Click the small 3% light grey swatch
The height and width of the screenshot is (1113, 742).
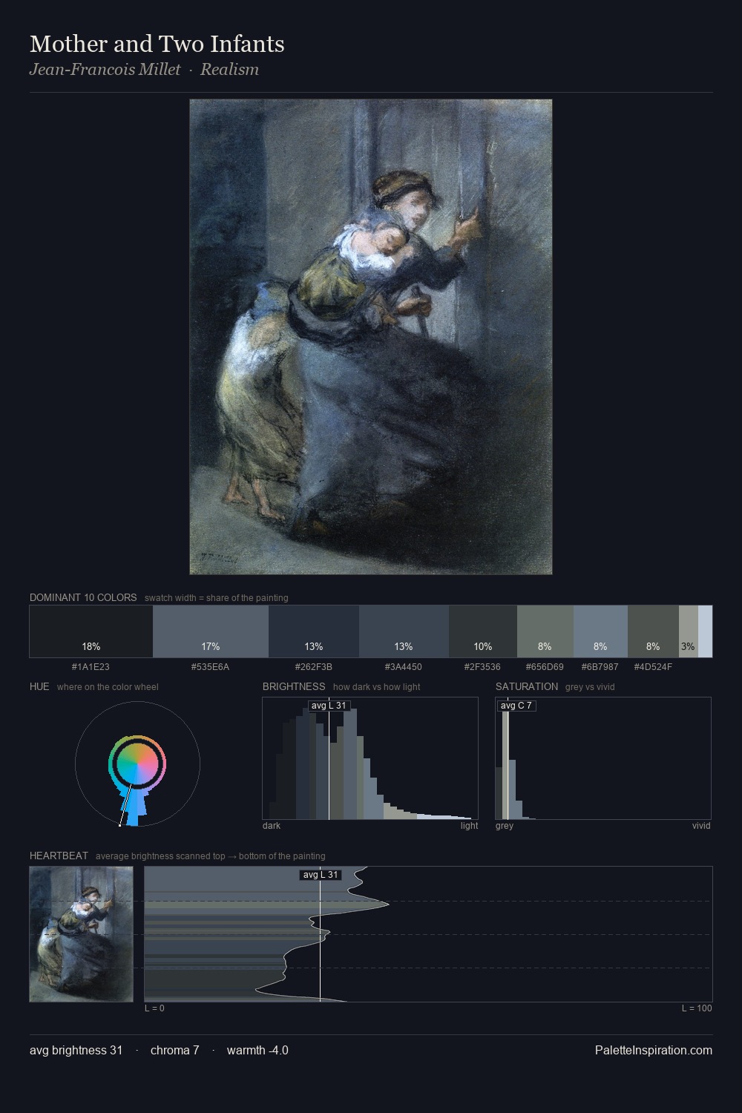(689, 631)
